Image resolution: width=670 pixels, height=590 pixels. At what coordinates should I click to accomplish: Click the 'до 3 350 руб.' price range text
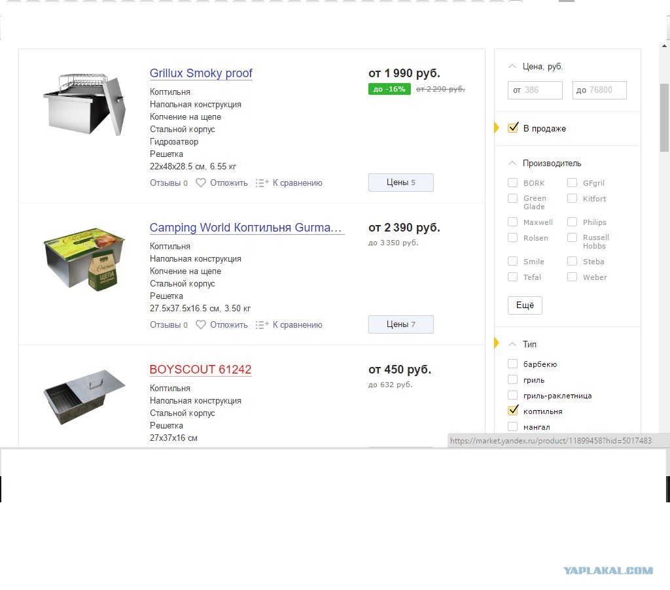pyautogui.click(x=393, y=243)
